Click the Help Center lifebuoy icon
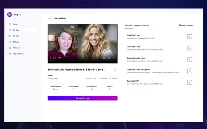The image size is (207, 129). pyautogui.click(x=10, y=54)
